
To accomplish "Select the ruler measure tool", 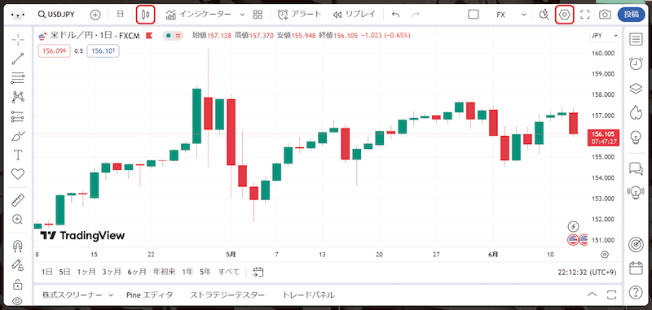I will [x=18, y=200].
